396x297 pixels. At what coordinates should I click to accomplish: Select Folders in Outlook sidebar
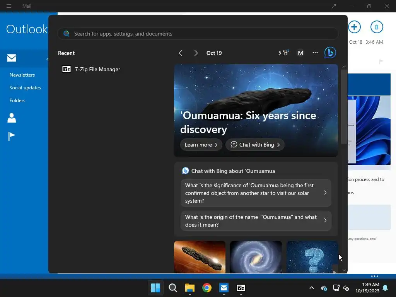coord(17,100)
